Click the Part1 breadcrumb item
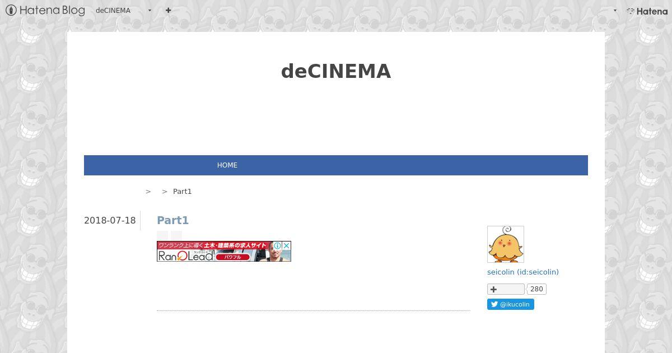The height and width of the screenshot is (353, 672). click(x=182, y=191)
